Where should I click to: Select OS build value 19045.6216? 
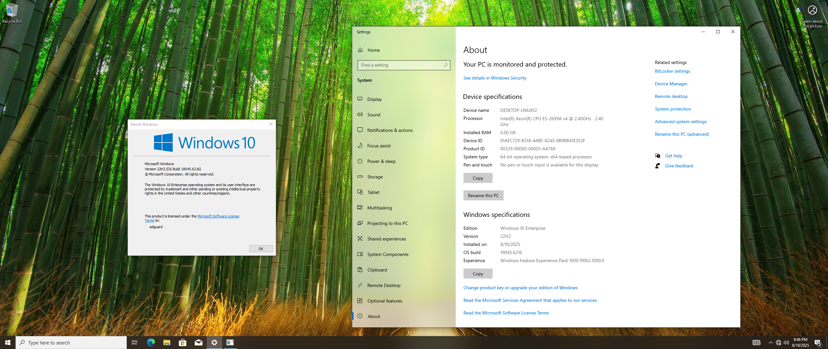pos(511,252)
